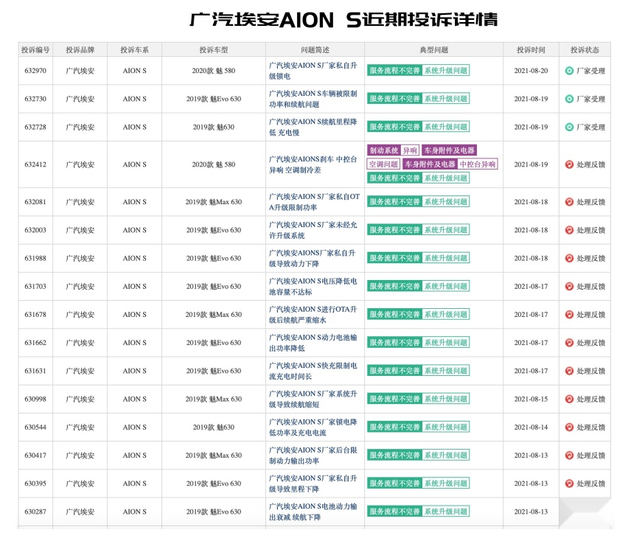
Task: Click the 典型问题 column header
Action: click(x=433, y=49)
